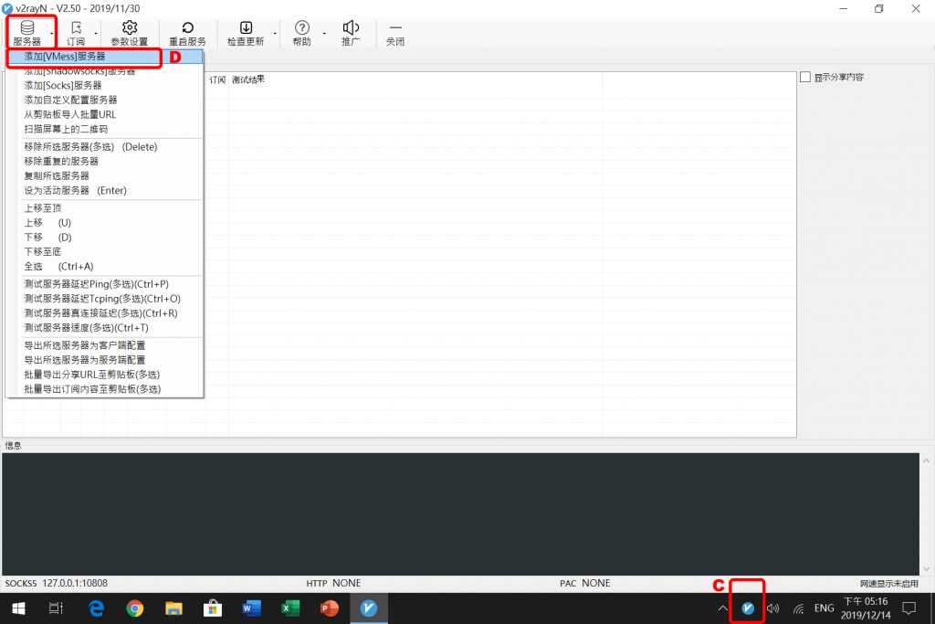This screenshot has width=935, height=624.
Task: Select 测试服务器延迟Tcping(多选) menu item
Action: 104,299
